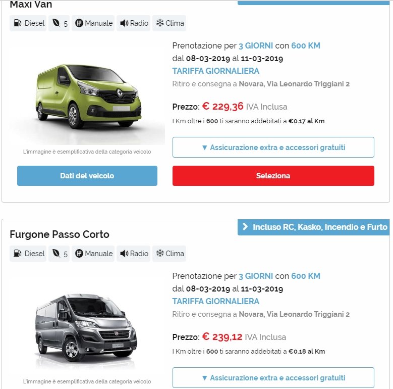Click TARIFFA GIORNALIERA link for Maxi Van
The height and width of the screenshot is (389, 393).
[215, 71]
